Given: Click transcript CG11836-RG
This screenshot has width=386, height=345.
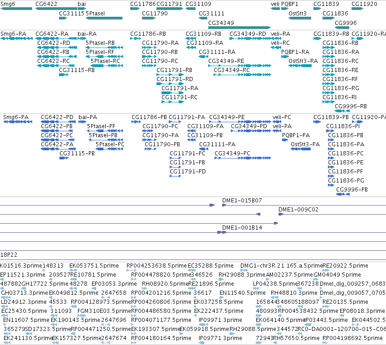Looking at the screenshot, I should (341, 88).
